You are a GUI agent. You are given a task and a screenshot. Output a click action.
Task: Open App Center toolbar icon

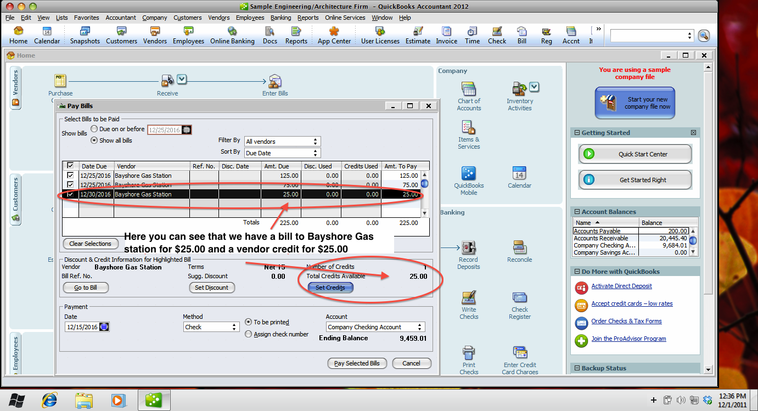click(x=334, y=36)
